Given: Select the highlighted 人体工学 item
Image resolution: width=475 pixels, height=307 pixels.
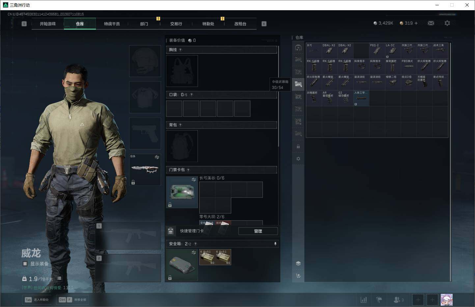Looking at the screenshot, I should tap(361, 98).
